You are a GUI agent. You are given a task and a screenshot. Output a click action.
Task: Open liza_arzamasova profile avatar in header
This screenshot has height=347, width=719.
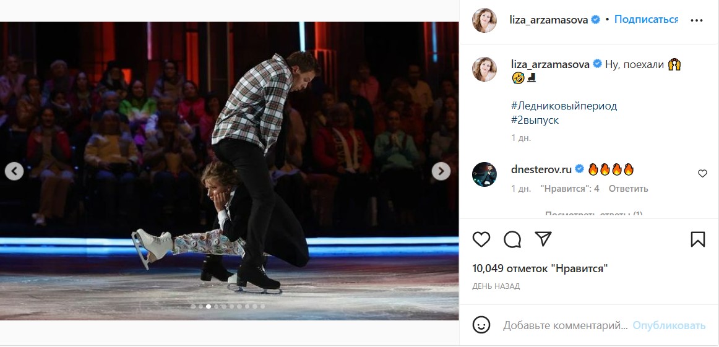point(484,20)
